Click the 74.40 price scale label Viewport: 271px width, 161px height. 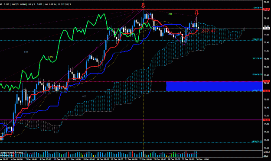[266, 140]
